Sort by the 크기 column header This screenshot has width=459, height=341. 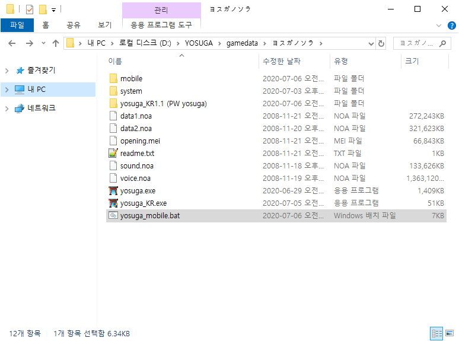click(x=412, y=61)
